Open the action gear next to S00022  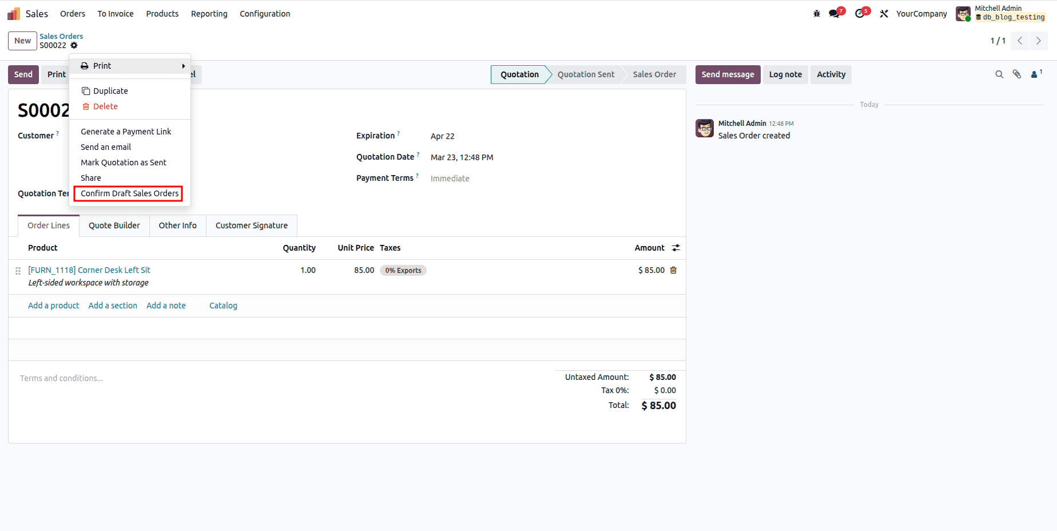pos(74,45)
